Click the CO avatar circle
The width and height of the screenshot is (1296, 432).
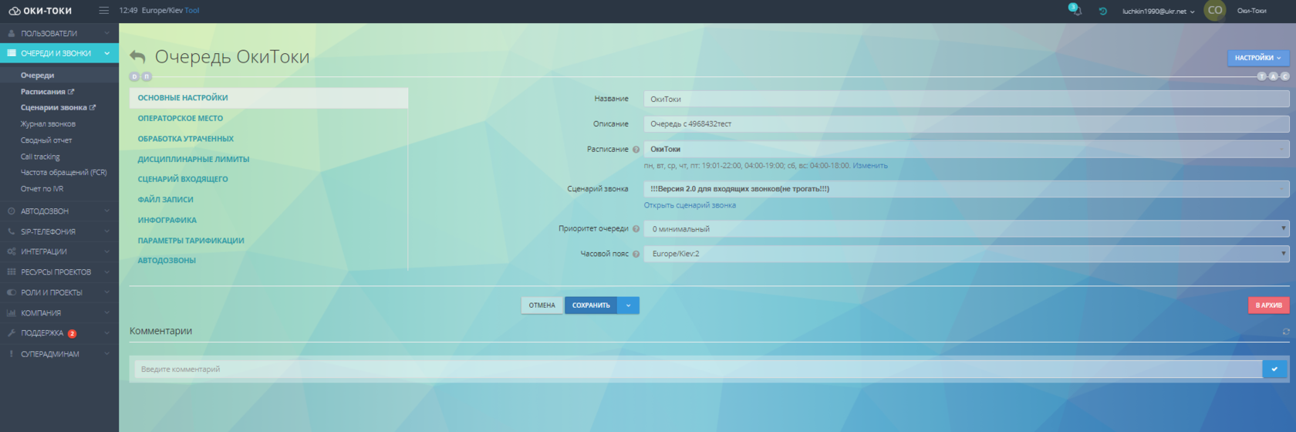1215,11
